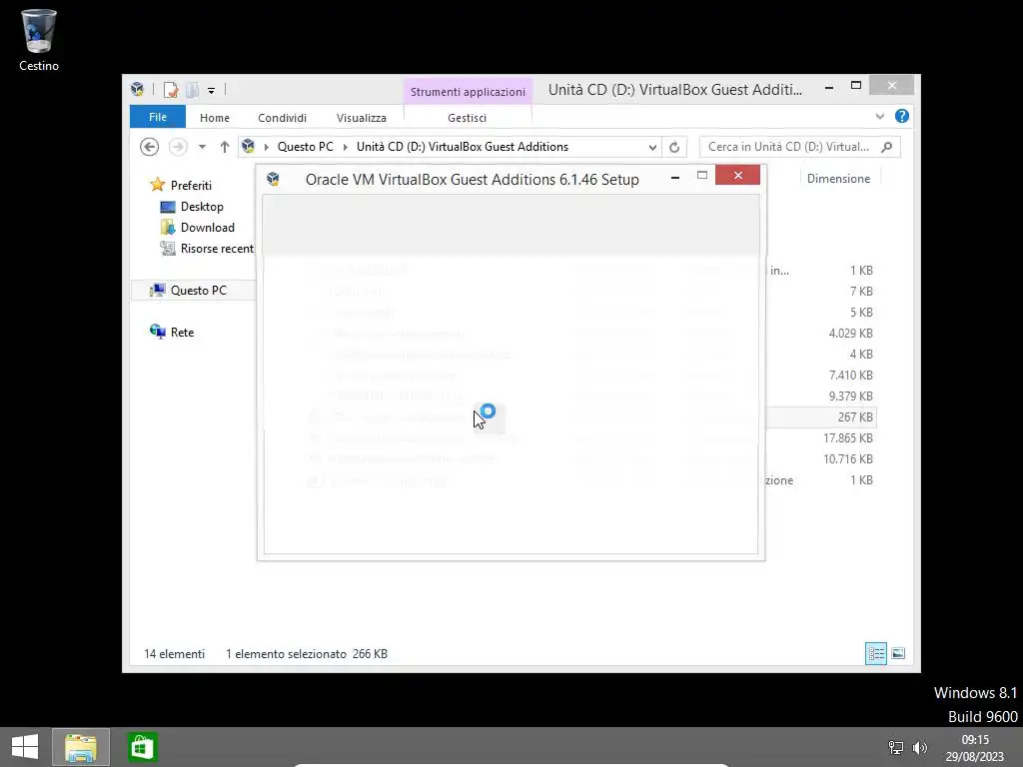Screen dimensions: 1023x767
Task: Sort by the Dimensione column header
Action: pyautogui.click(x=838, y=179)
